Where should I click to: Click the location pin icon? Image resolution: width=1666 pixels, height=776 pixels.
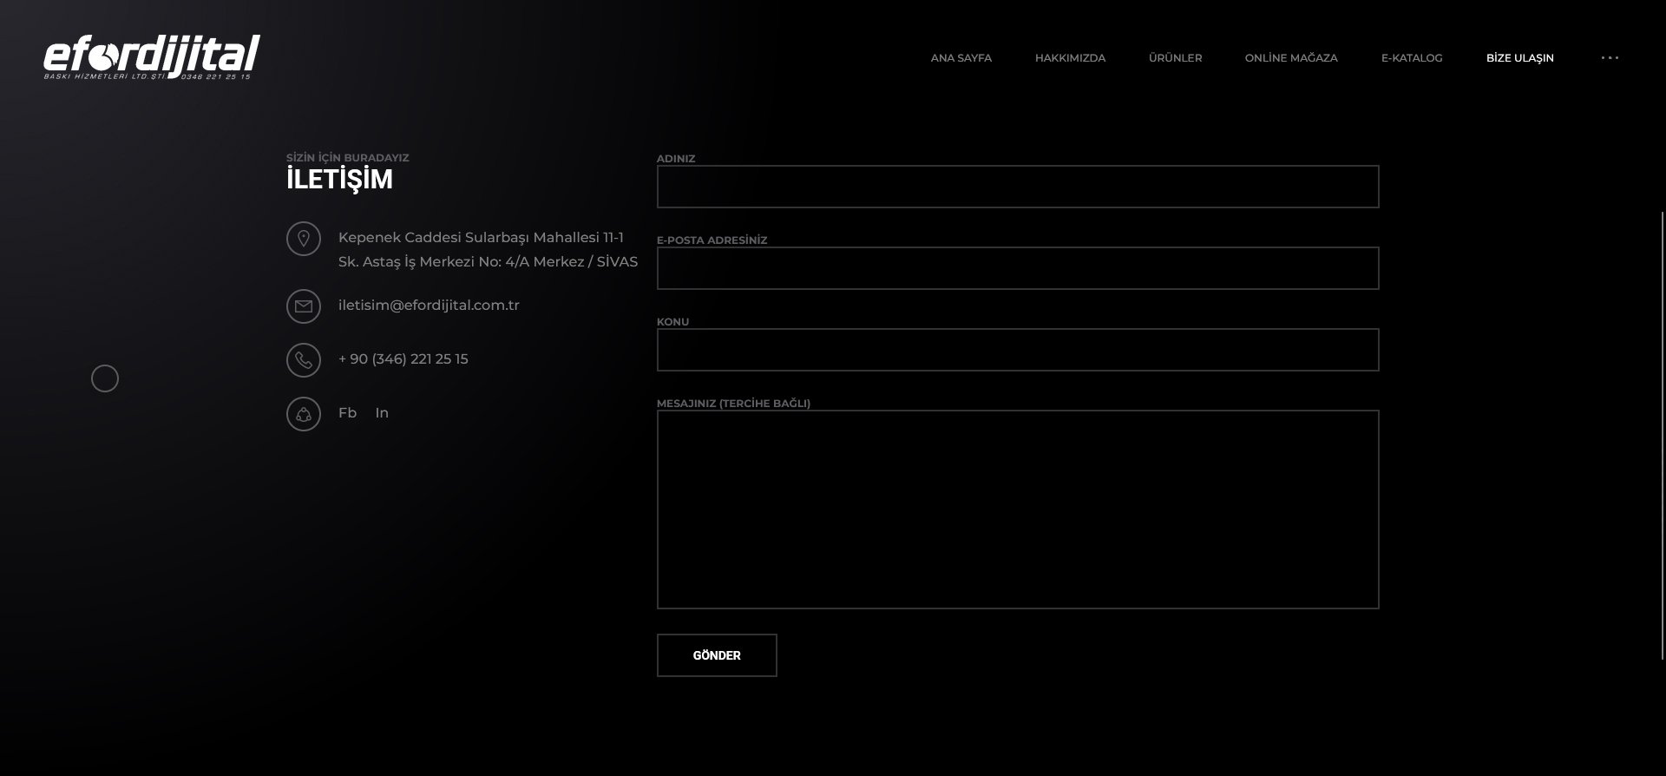pyautogui.click(x=304, y=239)
